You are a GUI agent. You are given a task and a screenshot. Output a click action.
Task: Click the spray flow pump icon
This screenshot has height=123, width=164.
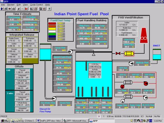pyautogui.click(x=71, y=52)
